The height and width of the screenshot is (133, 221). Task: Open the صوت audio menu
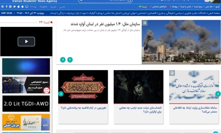click(84, 13)
